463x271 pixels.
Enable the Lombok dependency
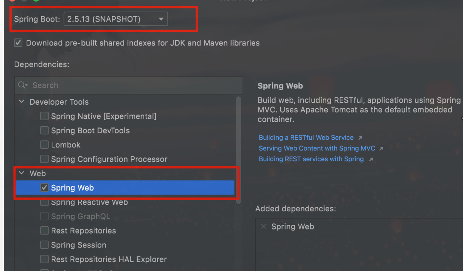point(45,145)
